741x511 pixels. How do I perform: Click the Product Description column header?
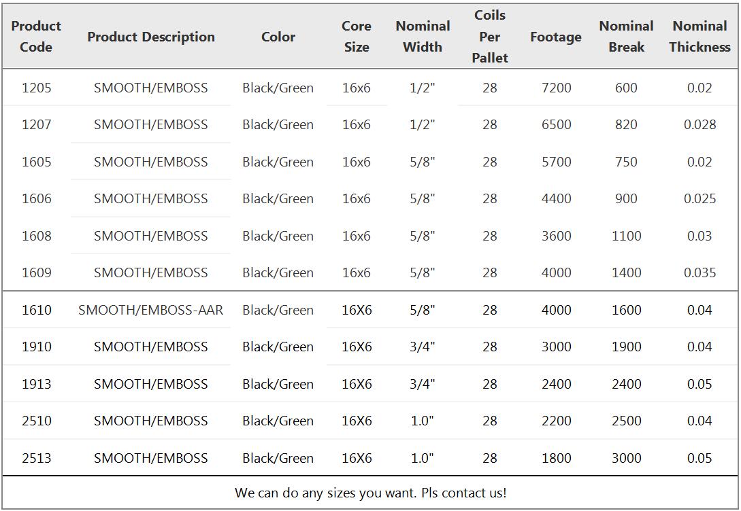click(x=151, y=37)
